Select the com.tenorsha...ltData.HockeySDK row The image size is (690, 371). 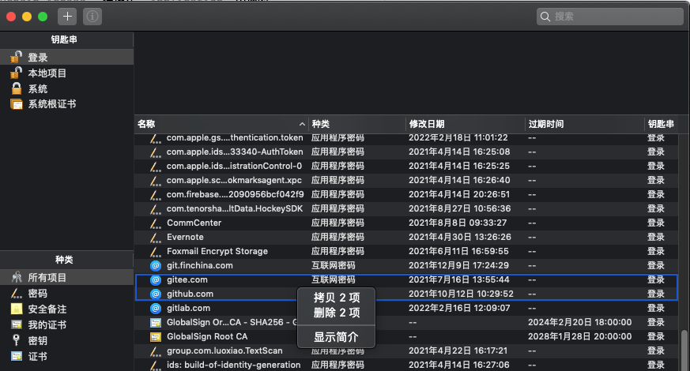click(406, 209)
